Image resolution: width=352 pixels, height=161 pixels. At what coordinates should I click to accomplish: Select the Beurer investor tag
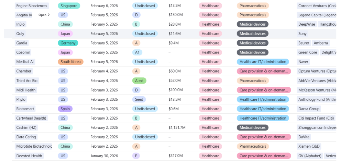coord(304,43)
